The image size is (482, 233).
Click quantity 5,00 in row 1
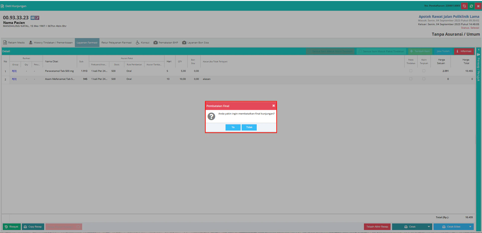click(183, 71)
